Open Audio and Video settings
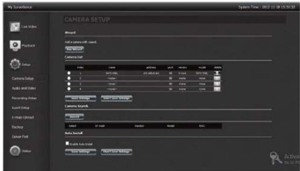 [24, 88]
